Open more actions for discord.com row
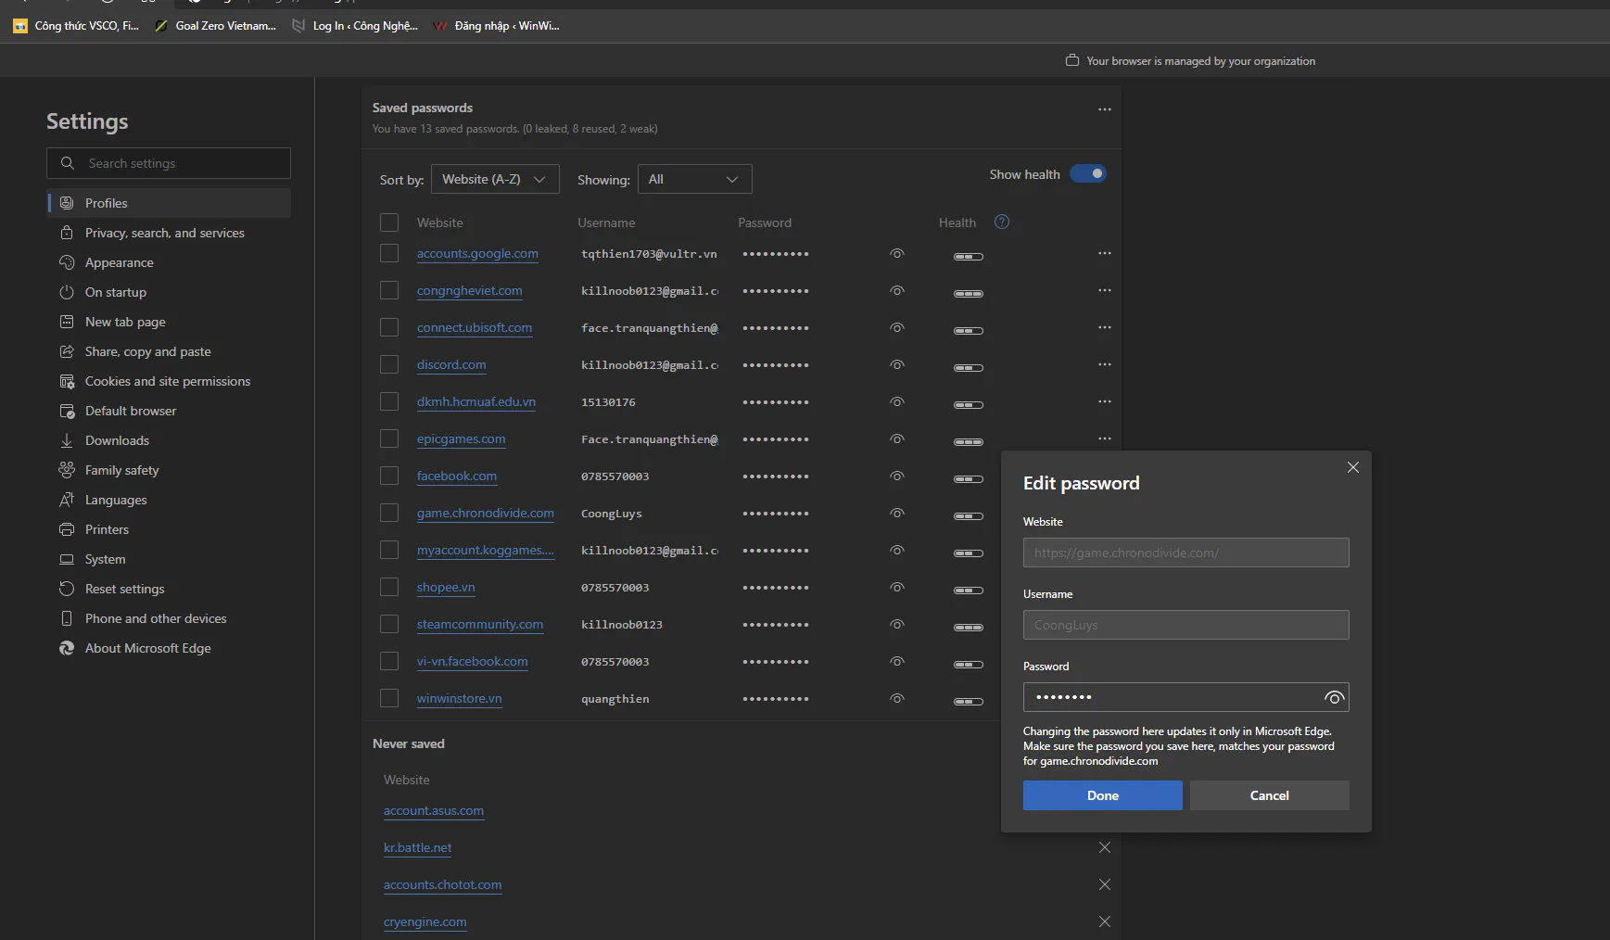This screenshot has height=940, width=1610. tap(1105, 364)
